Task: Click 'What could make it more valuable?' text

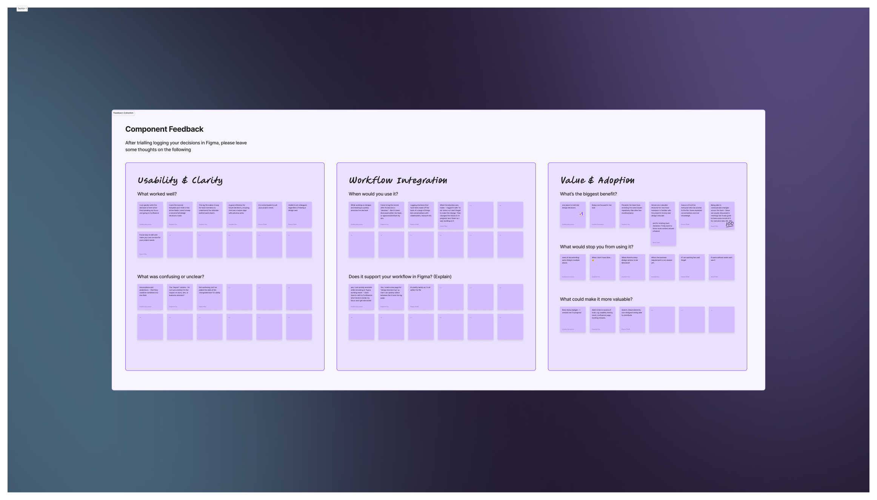Action: click(x=596, y=299)
